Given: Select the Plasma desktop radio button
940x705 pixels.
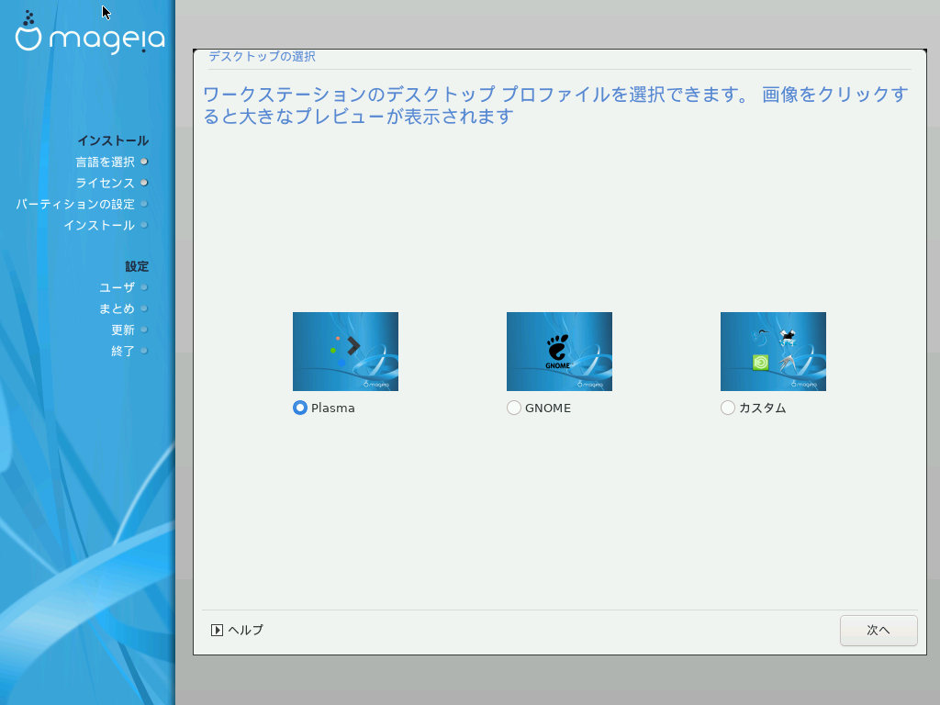Looking at the screenshot, I should coord(300,408).
